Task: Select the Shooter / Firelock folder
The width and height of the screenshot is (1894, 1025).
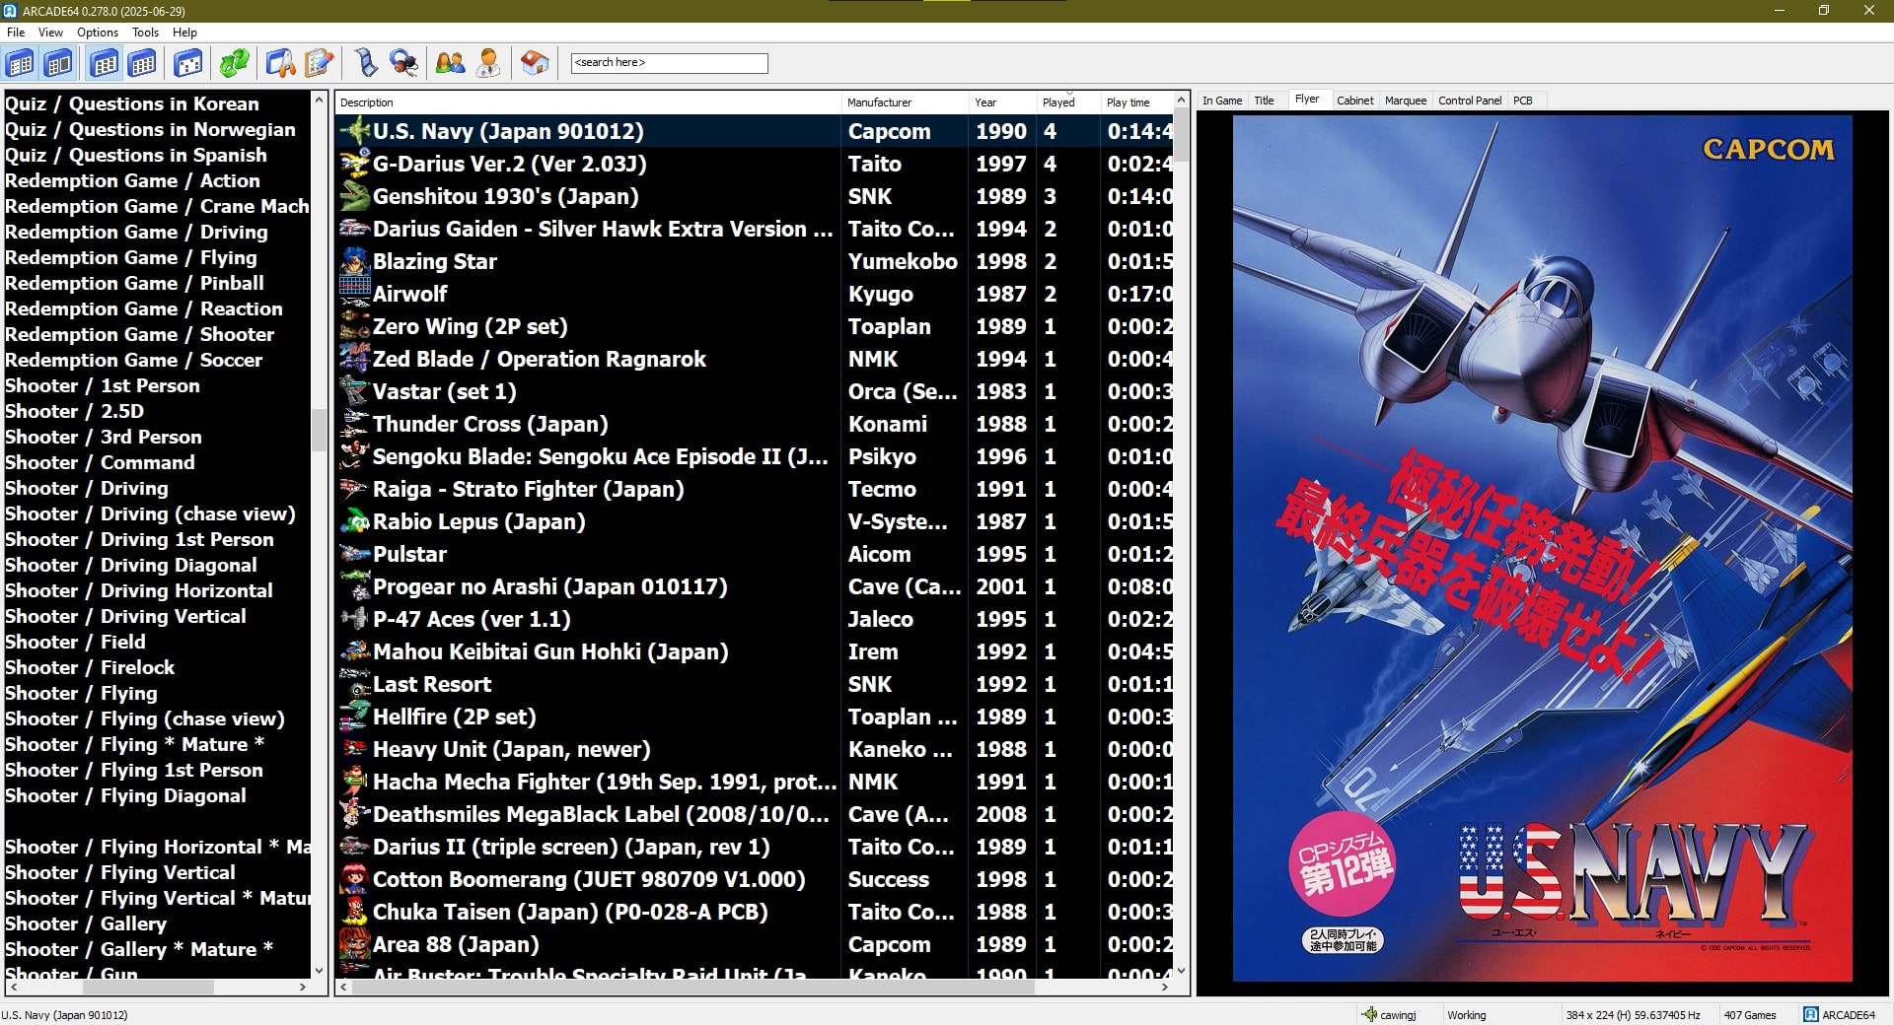Action: [x=90, y=667]
